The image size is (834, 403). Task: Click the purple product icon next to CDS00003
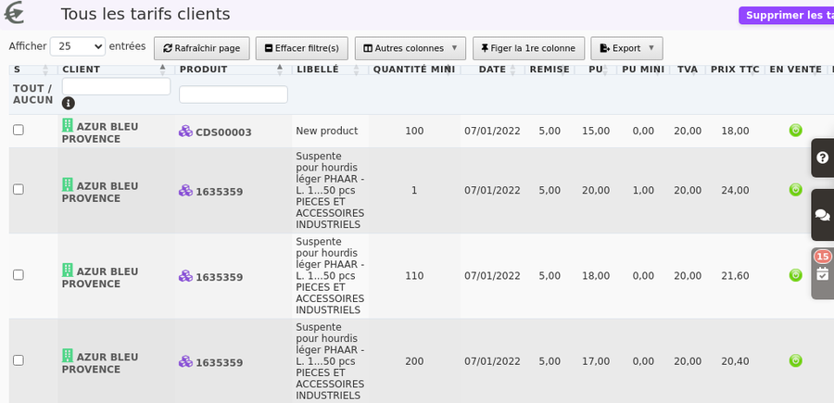[x=185, y=132]
